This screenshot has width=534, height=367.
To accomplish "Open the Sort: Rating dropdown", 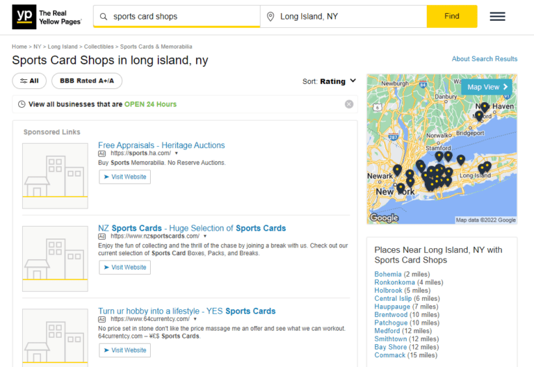I will click(329, 81).
